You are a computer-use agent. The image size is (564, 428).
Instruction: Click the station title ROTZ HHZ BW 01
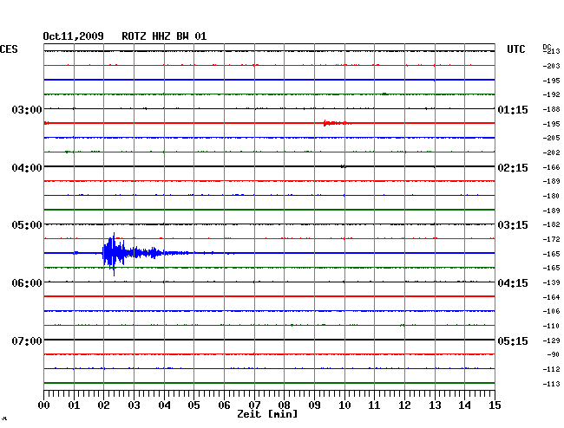point(164,36)
